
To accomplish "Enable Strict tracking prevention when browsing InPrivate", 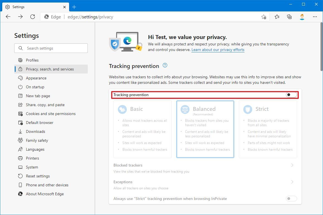I will tap(291, 199).
